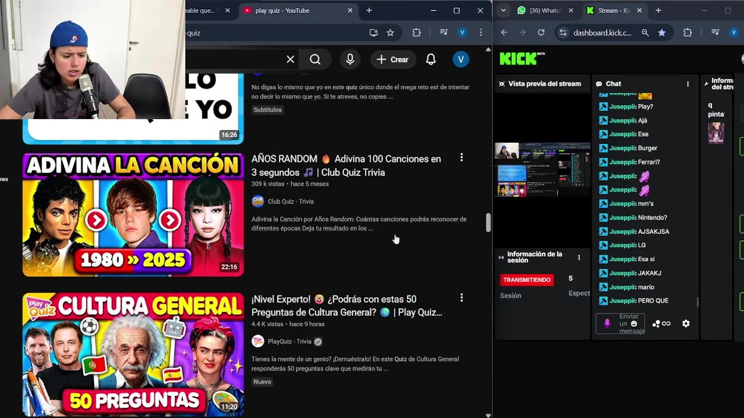Open the ¡Nivel Experto! 50 Preguntas title
The height and width of the screenshot is (418, 744).
pyautogui.click(x=347, y=306)
